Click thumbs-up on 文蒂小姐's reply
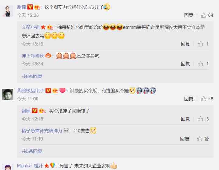Screen dimensions: 219x170 coord(203,44)
